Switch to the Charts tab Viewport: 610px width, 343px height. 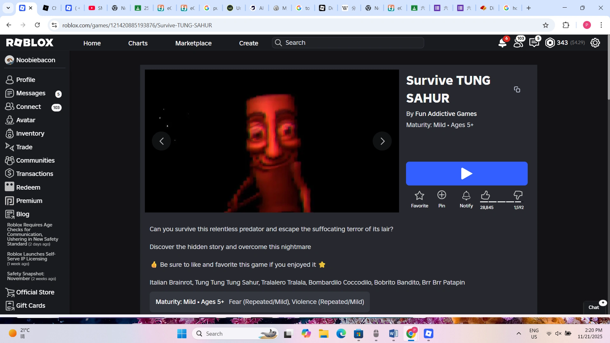click(x=138, y=43)
